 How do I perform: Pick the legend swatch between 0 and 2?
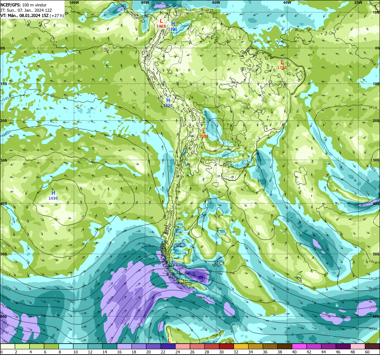8,346
